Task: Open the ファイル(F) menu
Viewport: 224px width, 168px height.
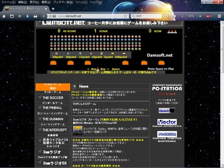Action: tap(8, 2)
